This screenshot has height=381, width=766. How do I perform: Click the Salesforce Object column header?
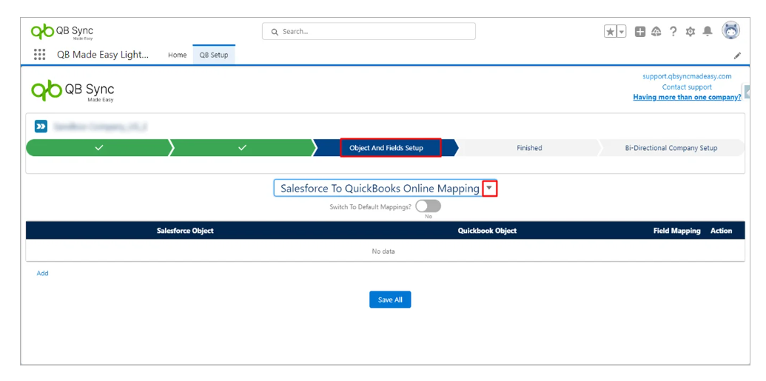185,231
